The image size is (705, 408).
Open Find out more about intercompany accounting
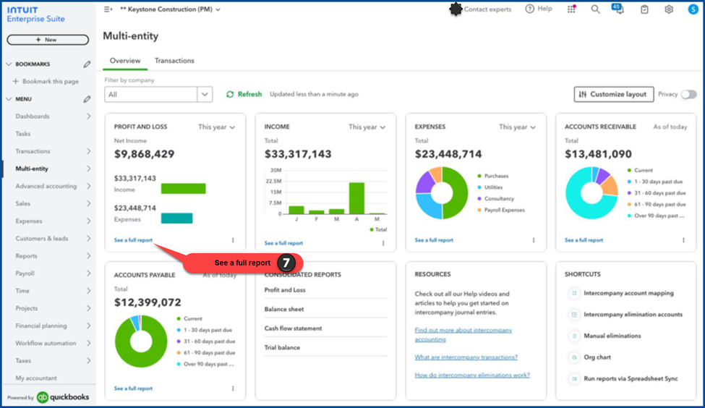point(463,335)
